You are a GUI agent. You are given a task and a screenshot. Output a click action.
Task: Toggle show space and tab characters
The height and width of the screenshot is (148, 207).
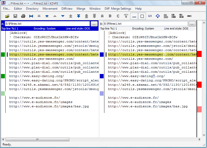134,16
